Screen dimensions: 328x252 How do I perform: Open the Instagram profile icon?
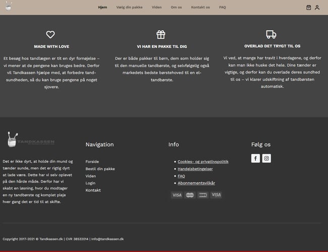tap(266, 158)
